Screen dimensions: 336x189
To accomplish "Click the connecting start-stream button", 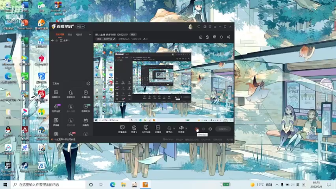I will tap(223, 129).
